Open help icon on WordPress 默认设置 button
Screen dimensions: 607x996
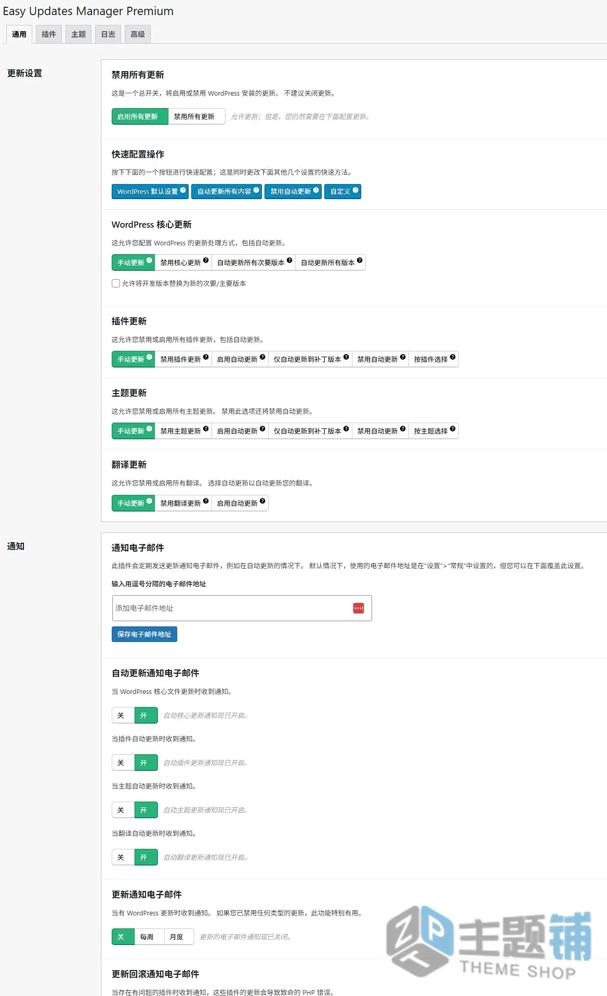click(x=183, y=190)
